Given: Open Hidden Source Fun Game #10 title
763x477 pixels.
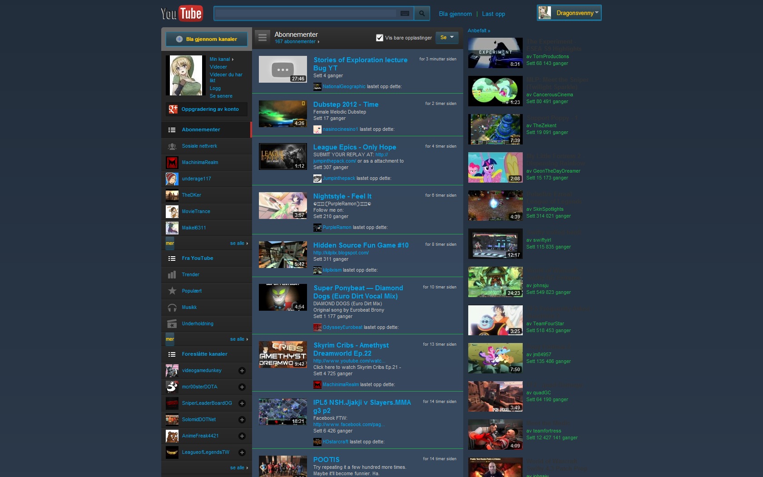Looking at the screenshot, I should [361, 245].
